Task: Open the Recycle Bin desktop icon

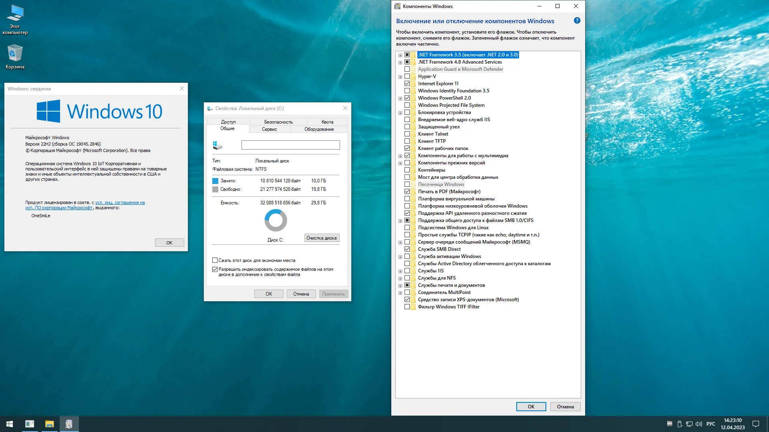Action: point(15,56)
